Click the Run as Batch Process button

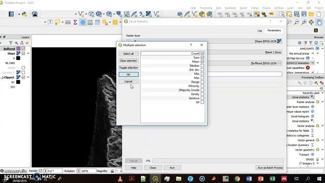click(270, 168)
